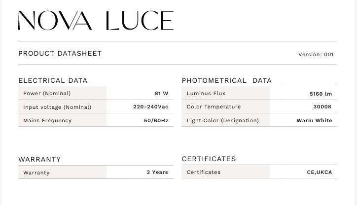Select the Light Color (Designation) label
Screen dimensions: 357x205
(222, 120)
